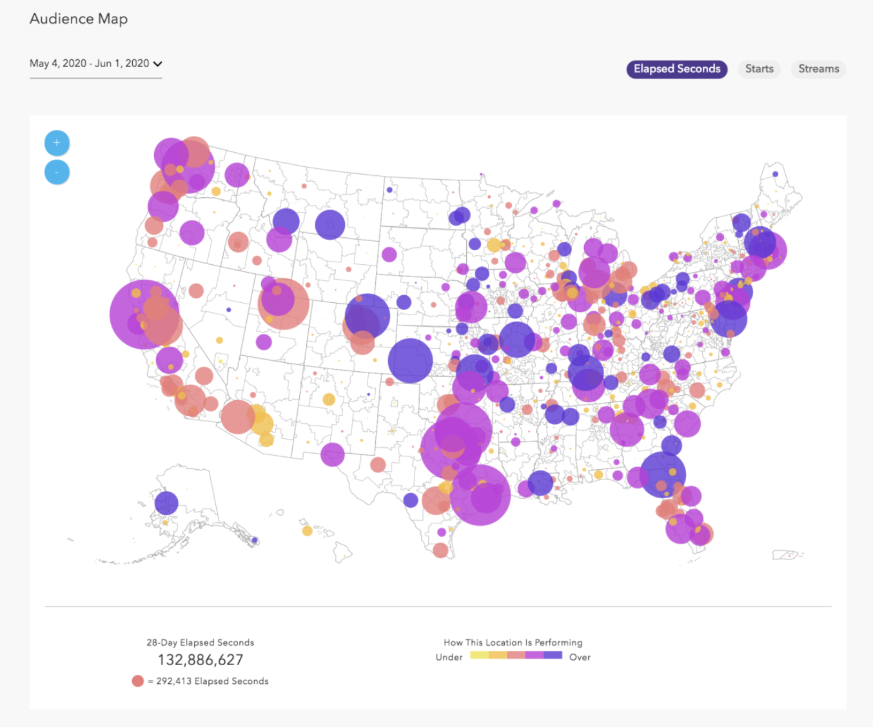Select the large purple bubble on California coast

[x=143, y=314]
